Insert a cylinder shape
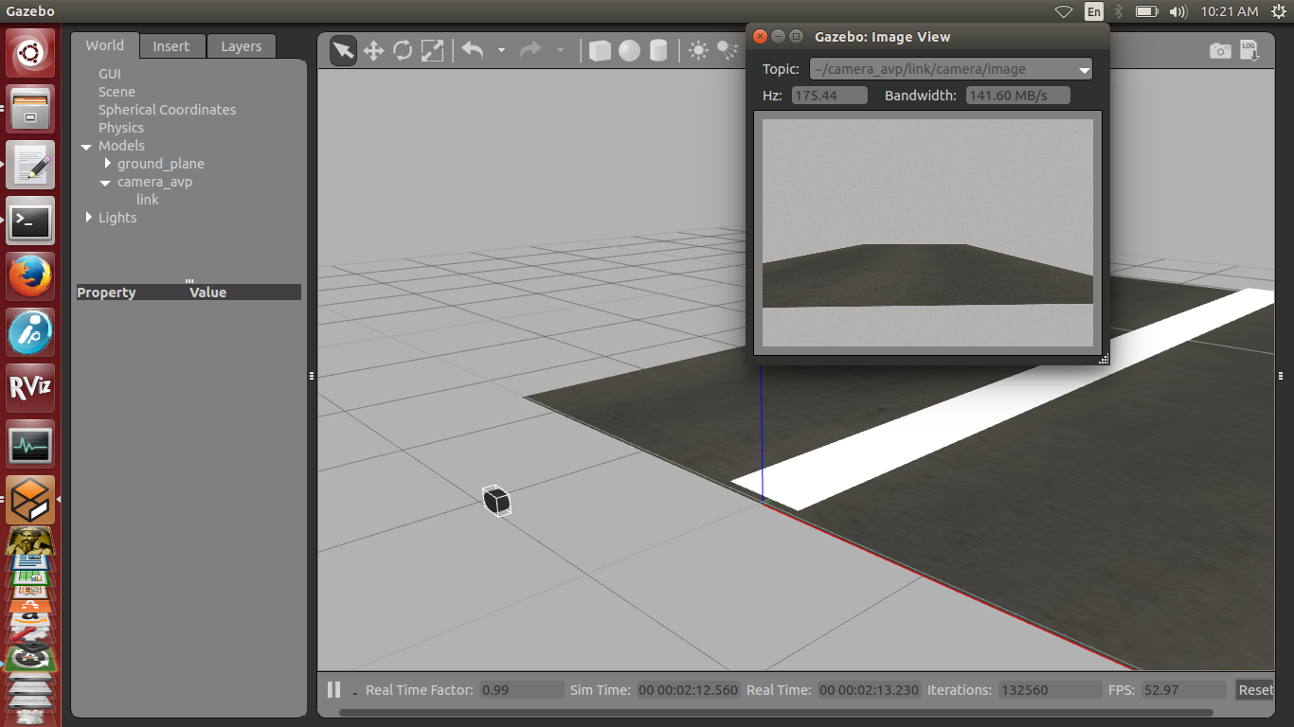 (x=658, y=50)
